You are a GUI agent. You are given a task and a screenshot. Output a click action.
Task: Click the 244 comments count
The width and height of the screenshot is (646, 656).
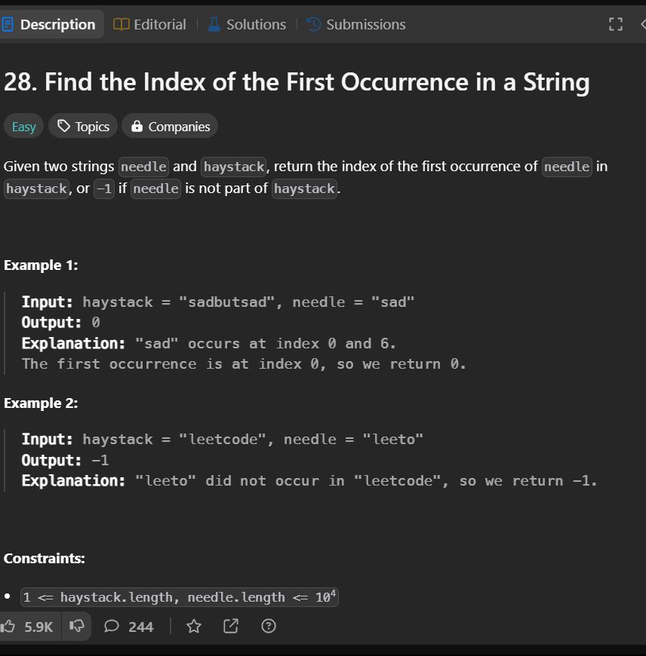(x=140, y=627)
